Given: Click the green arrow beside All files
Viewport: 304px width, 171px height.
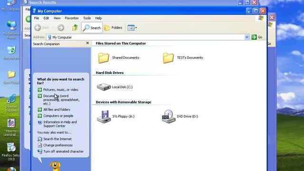Looking at the screenshot, I should pos(40,110).
